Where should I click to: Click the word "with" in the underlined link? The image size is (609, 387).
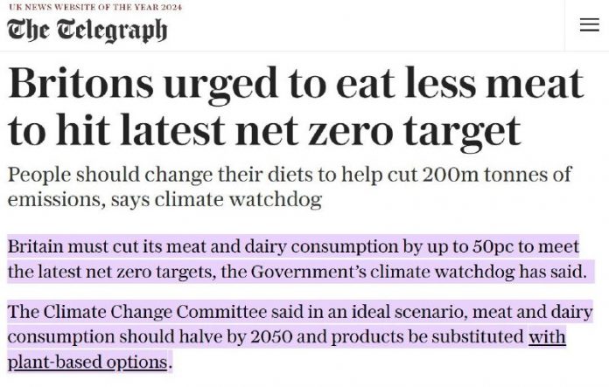pos(547,336)
